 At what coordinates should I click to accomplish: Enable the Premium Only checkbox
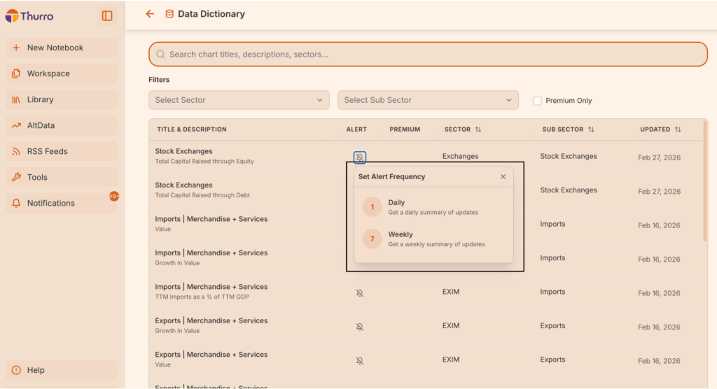point(537,101)
